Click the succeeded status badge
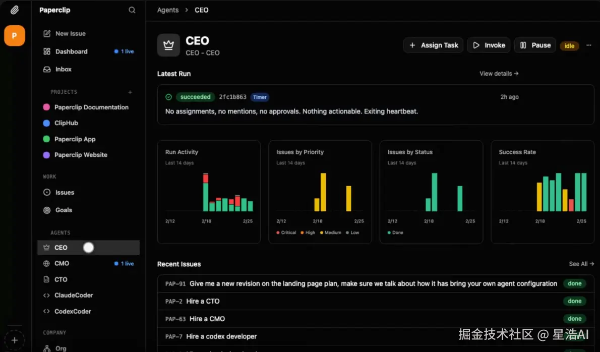The image size is (600, 352). tap(195, 97)
